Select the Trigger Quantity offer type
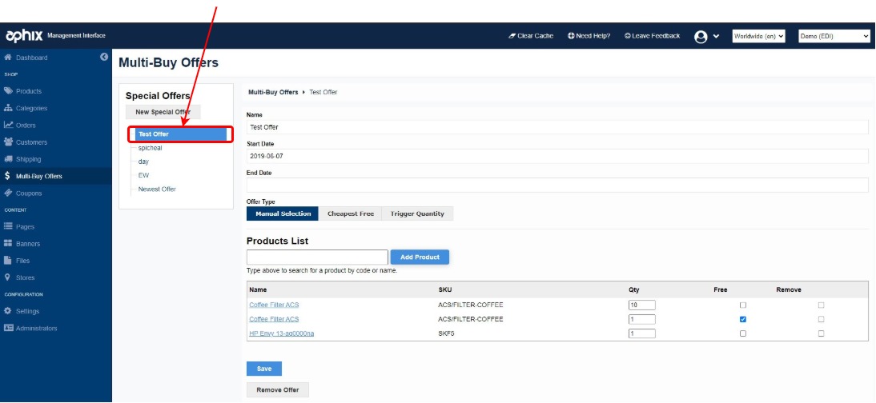Screen dimensions: 876x403 click(418, 214)
